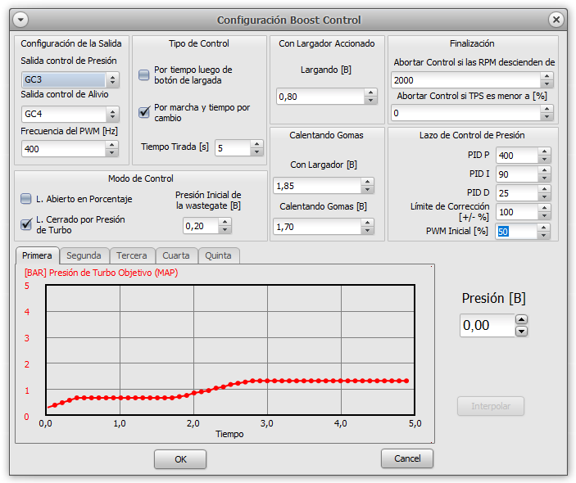Click the PWM Inicial field showing 50
This screenshot has height=483, width=576.
pos(516,231)
